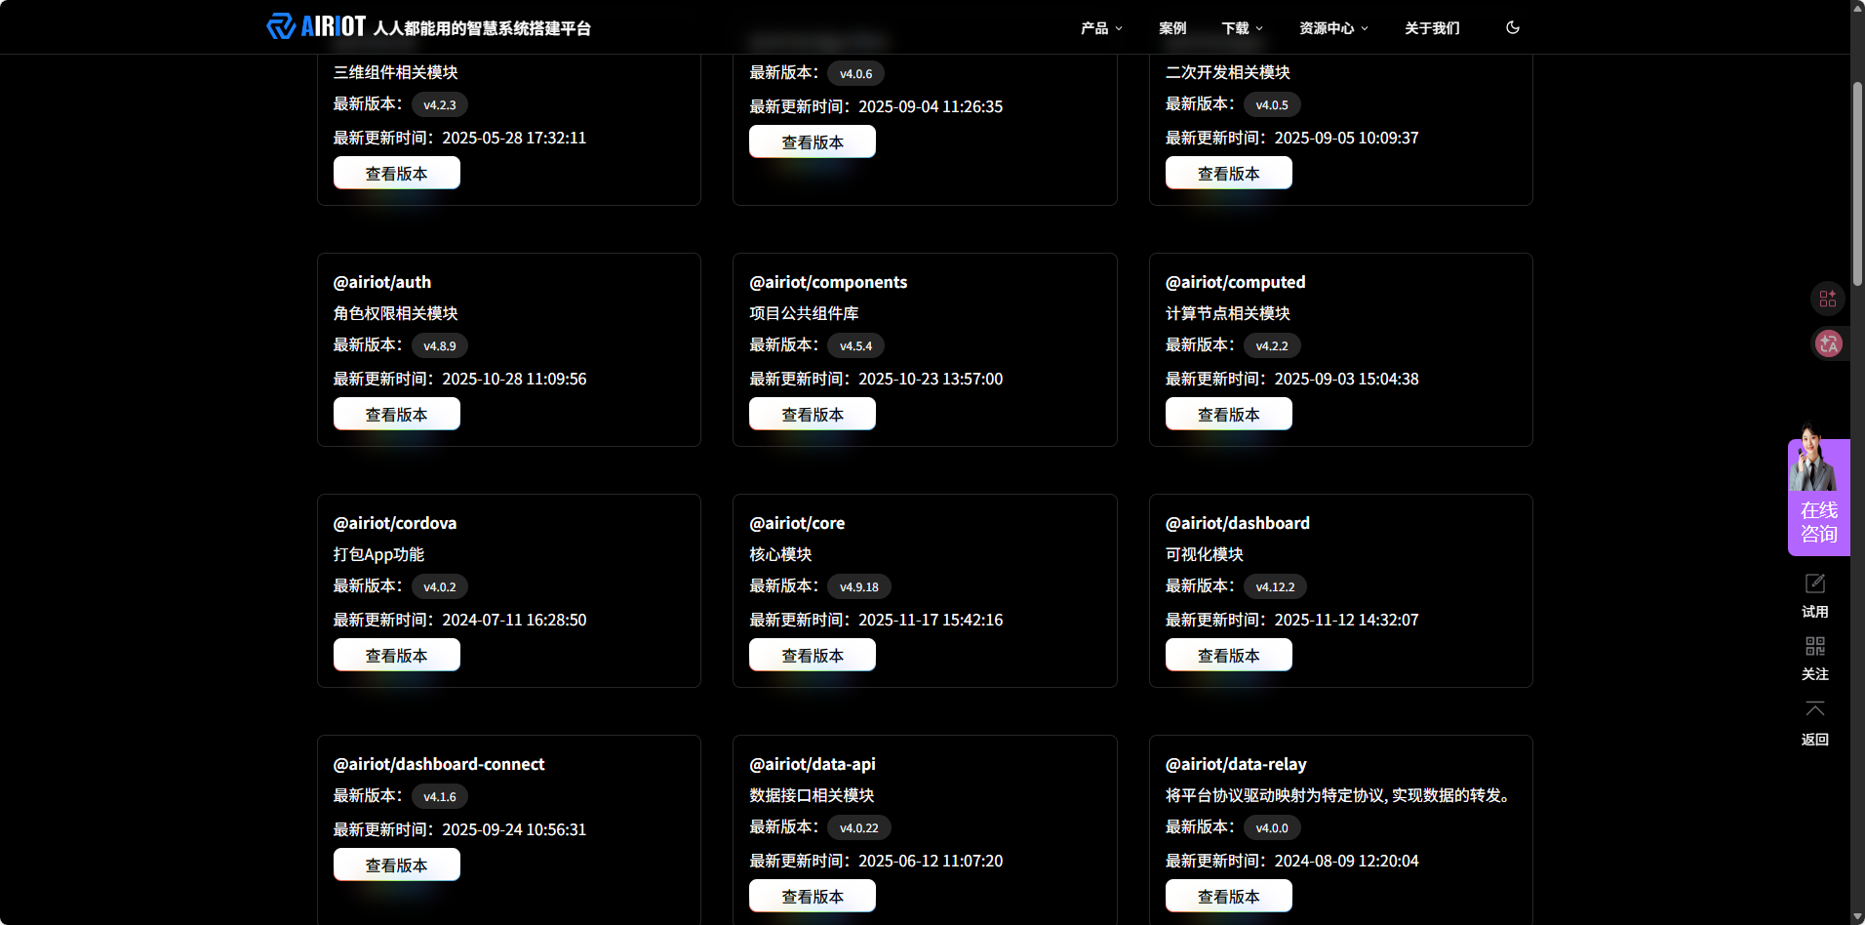Viewport: 1865px width, 925px height.
Task: Click the translate extension icon
Action: point(1828,343)
